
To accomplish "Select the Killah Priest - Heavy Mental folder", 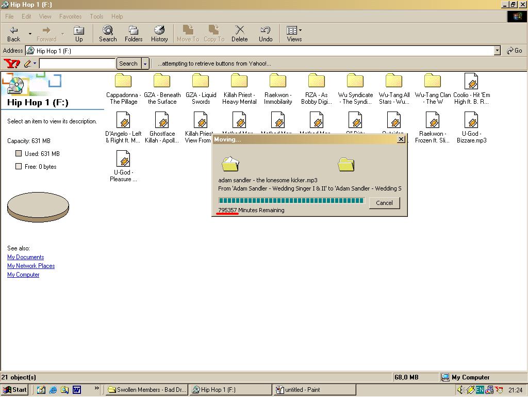I will point(239,89).
